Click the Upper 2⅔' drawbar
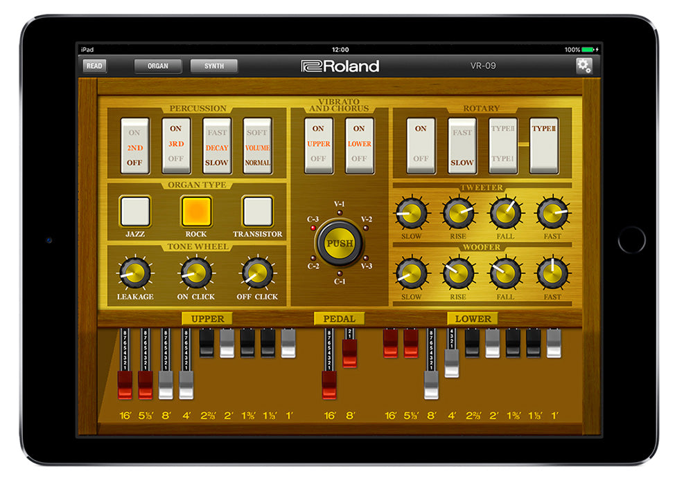This screenshot has width=693, height=487. click(207, 342)
